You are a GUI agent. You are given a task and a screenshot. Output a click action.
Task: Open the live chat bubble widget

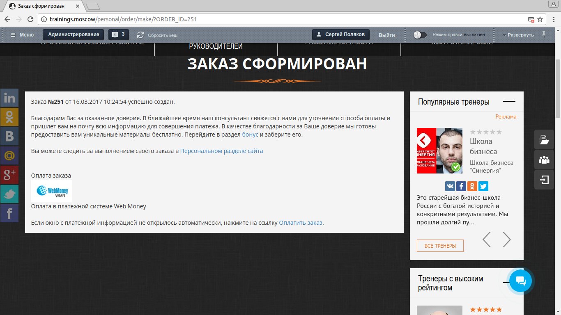click(520, 281)
